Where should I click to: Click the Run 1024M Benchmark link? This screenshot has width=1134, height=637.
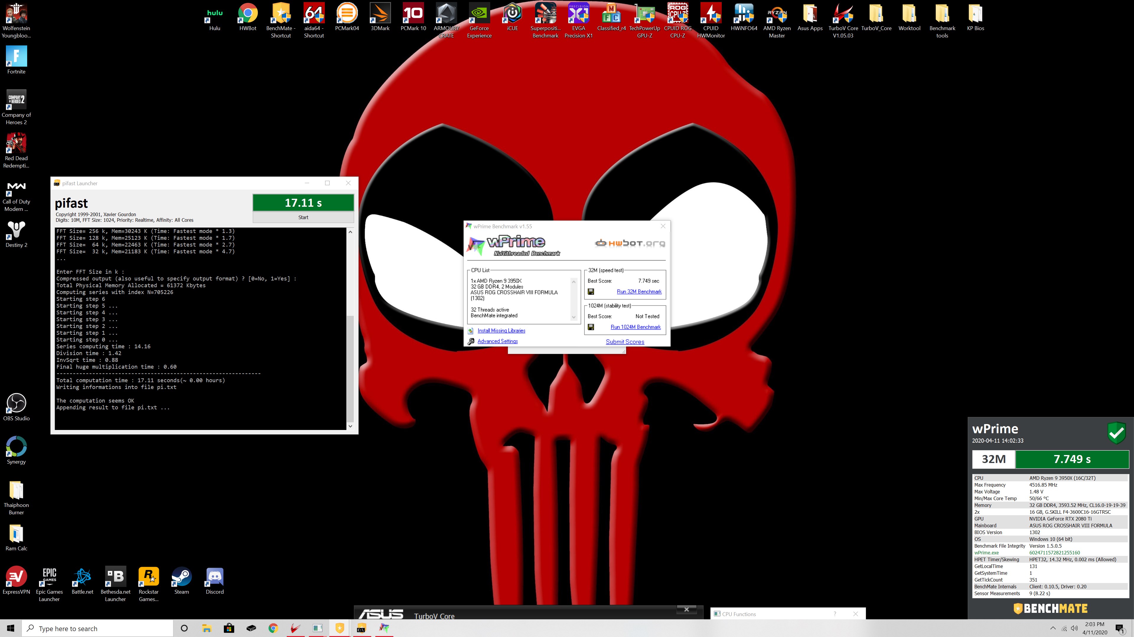click(635, 327)
